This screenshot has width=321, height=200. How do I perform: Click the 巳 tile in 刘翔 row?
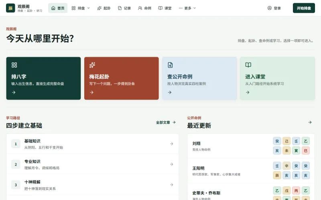(x=306, y=151)
